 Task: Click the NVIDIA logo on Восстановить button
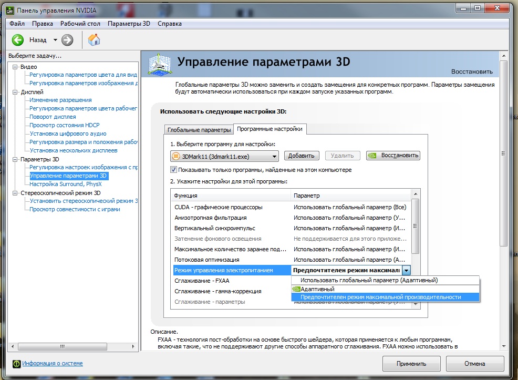(x=373, y=156)
